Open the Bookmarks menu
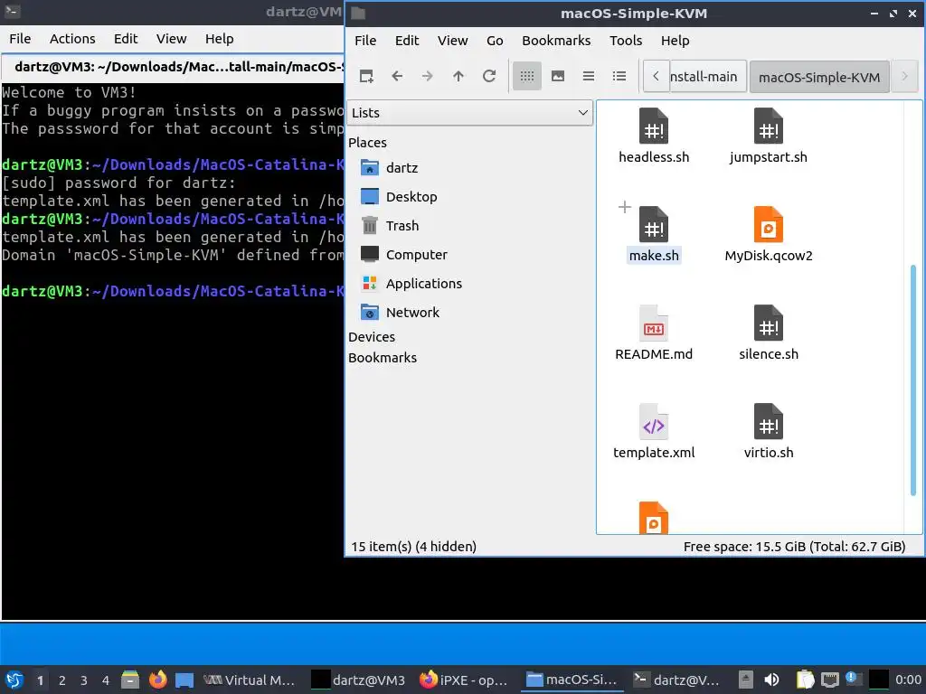The image size is (926, 694). (x=556, y=41)
